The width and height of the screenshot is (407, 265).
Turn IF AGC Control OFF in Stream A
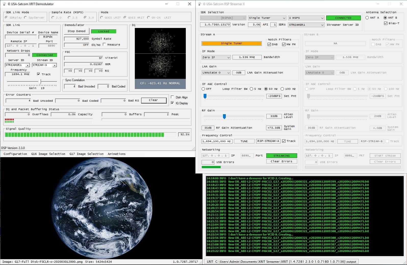point(203,89)
